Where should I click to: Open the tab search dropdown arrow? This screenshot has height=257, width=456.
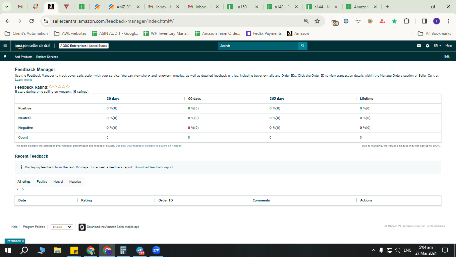click(x=6, y=7)
